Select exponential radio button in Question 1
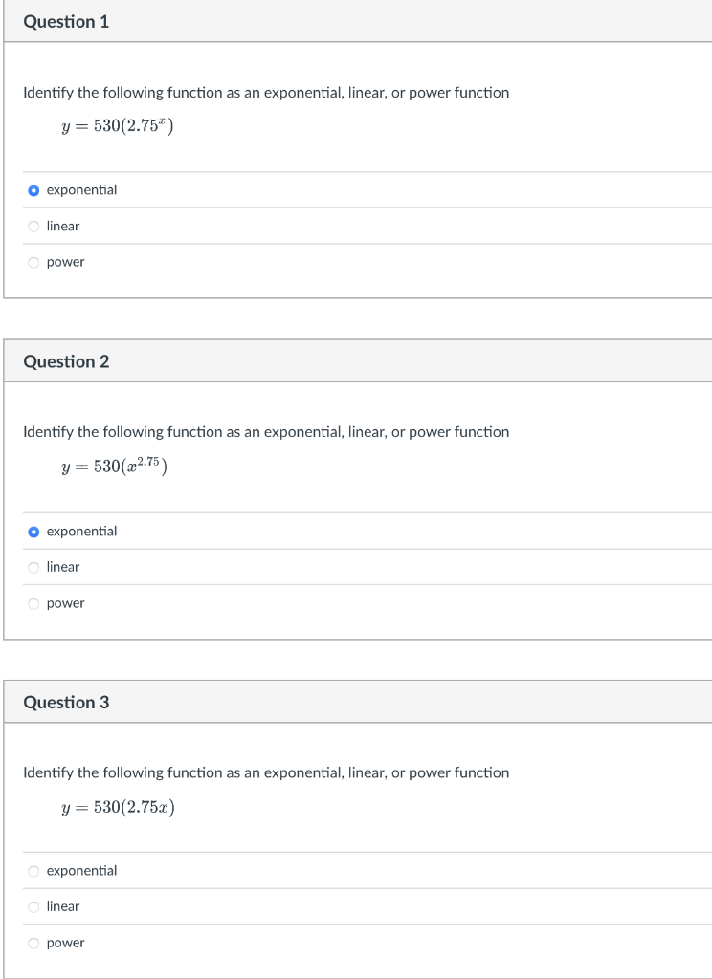This screenshot has width=712, height=979. coord(33,190)
